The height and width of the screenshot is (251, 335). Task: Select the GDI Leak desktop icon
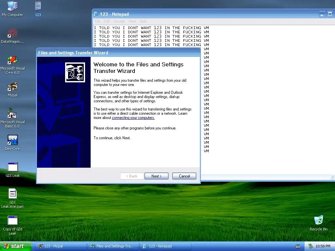click(12, 170)
